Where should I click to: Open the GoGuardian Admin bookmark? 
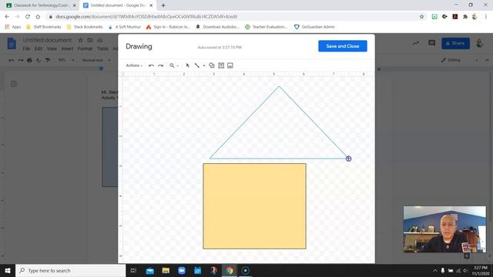click(x=314, y=27)
